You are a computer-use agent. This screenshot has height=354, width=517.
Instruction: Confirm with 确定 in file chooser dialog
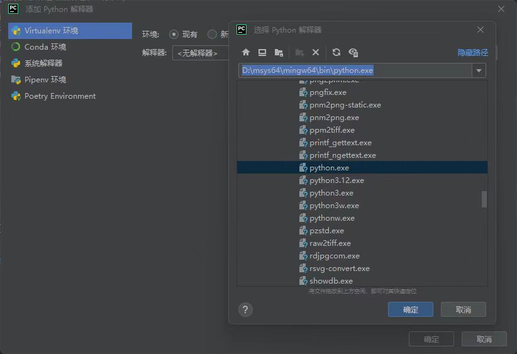[x=411, y=309]
